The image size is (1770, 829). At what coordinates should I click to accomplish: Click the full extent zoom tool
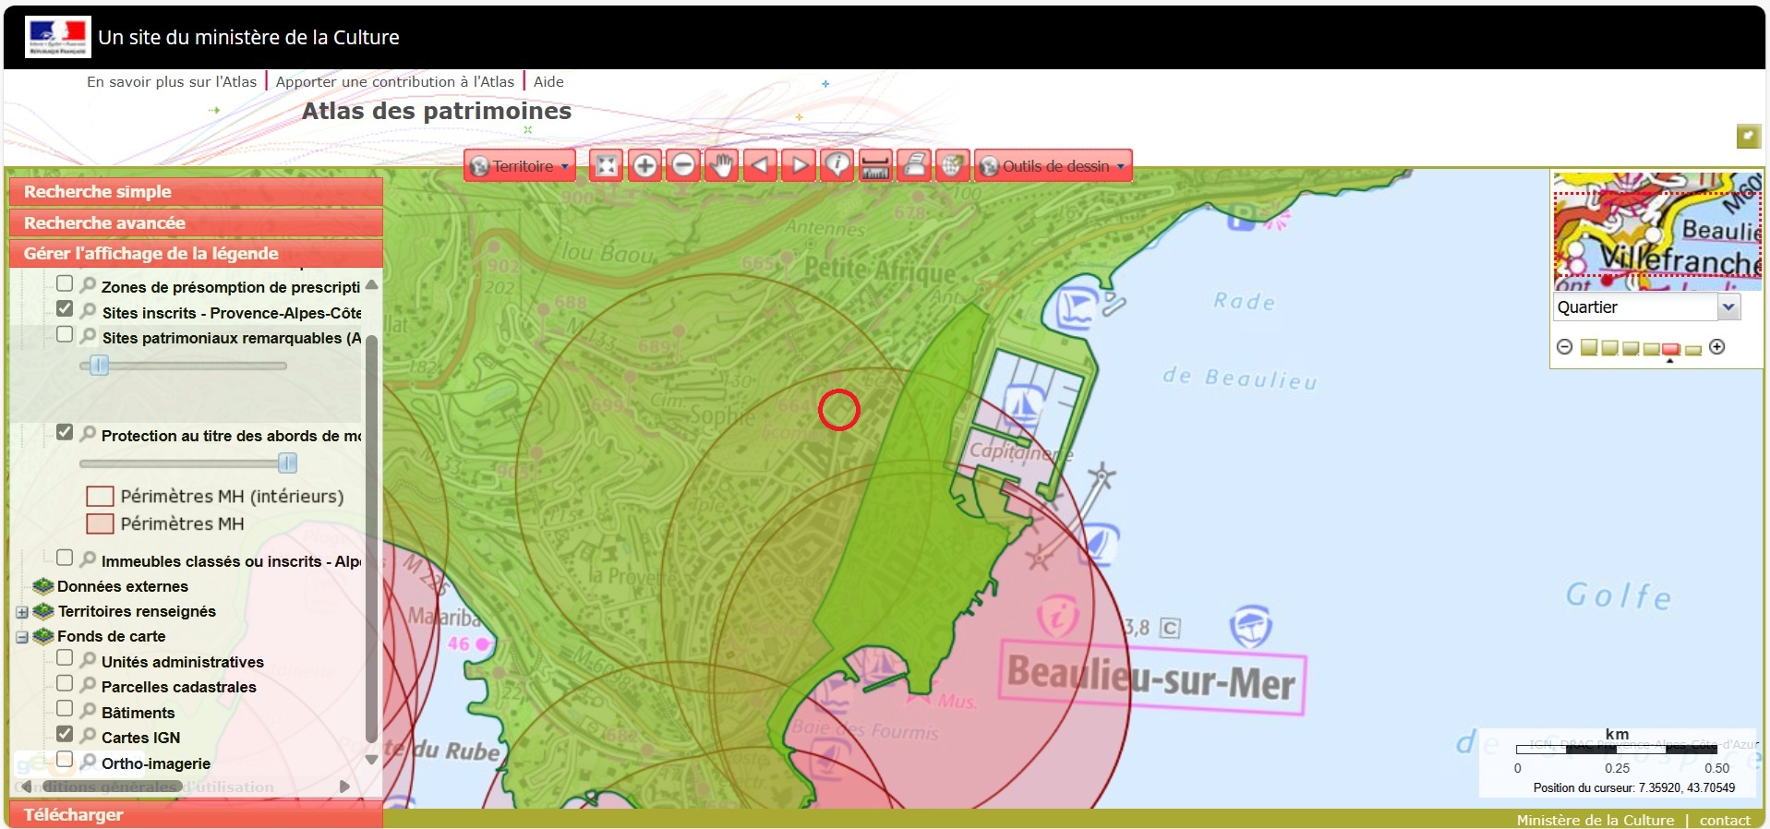click(x=607, y=166)
